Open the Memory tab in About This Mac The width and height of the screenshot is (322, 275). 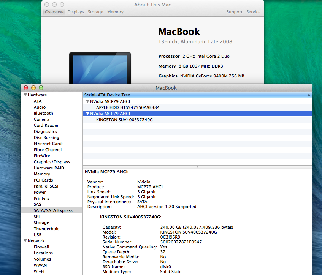(x=115, y=12)
